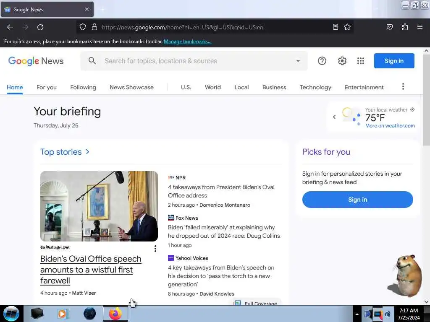Image resolution: width=430 pixels, height=322 pixels.
Task: Open the Local news section
Action: [241, 87]
